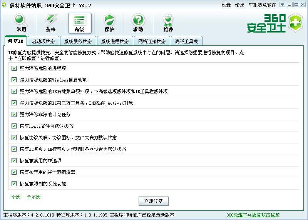Click the 全选 select-all link

point(16,197)
